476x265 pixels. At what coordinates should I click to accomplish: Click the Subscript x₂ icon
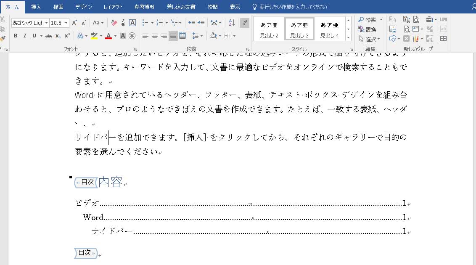click(x=58, y=36)
